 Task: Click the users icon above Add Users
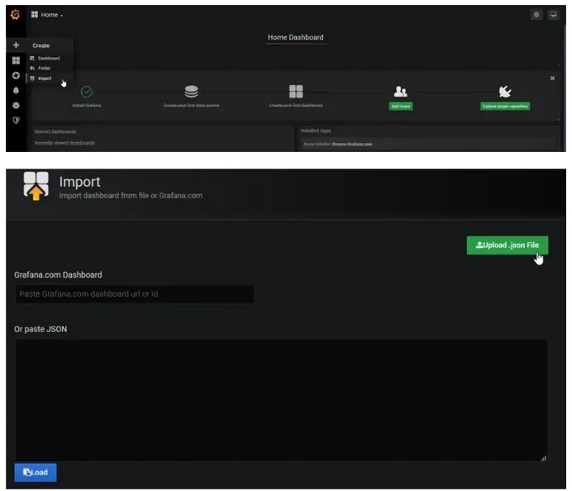401,92
